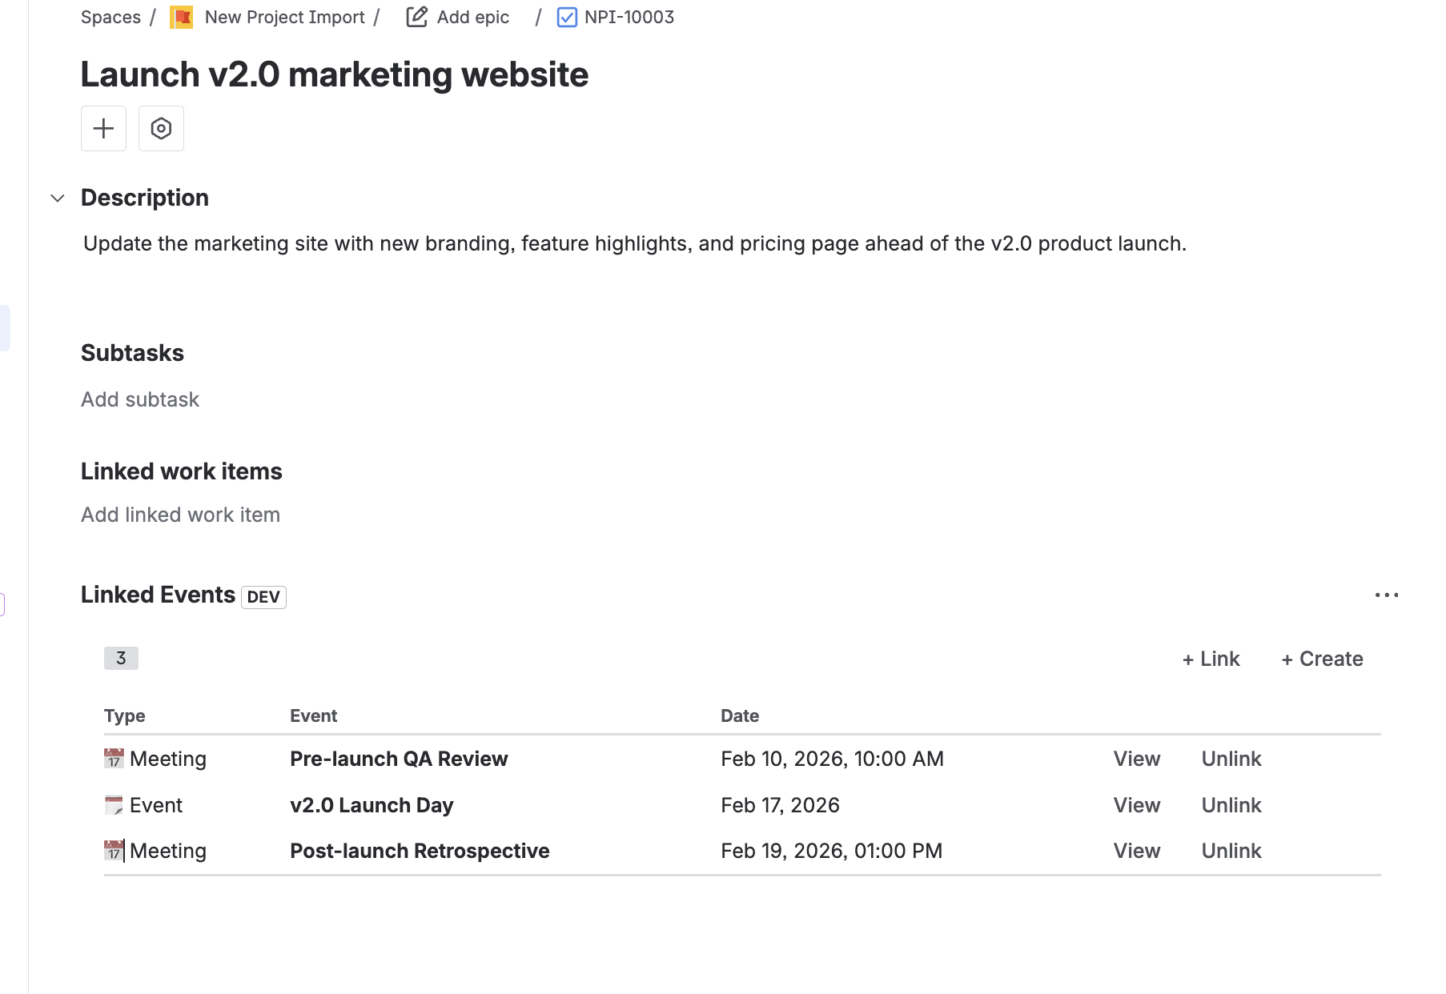Click calendar icon for v2.0 Launch Day
The height and width of the screenshot is (994, 1446).
tap(114, 805)
